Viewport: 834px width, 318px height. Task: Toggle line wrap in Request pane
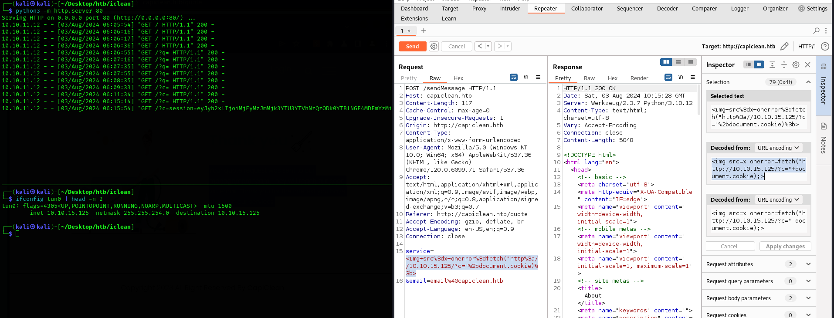pos(514,77)
